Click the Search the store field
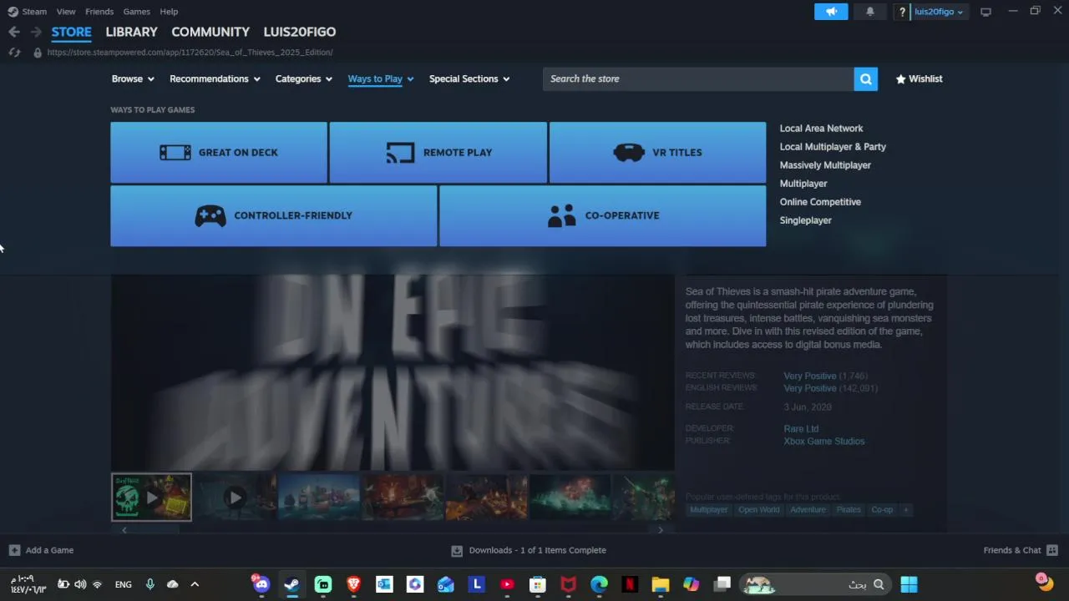This screenshot has width=1069, height=601. (x=698, y=78)
